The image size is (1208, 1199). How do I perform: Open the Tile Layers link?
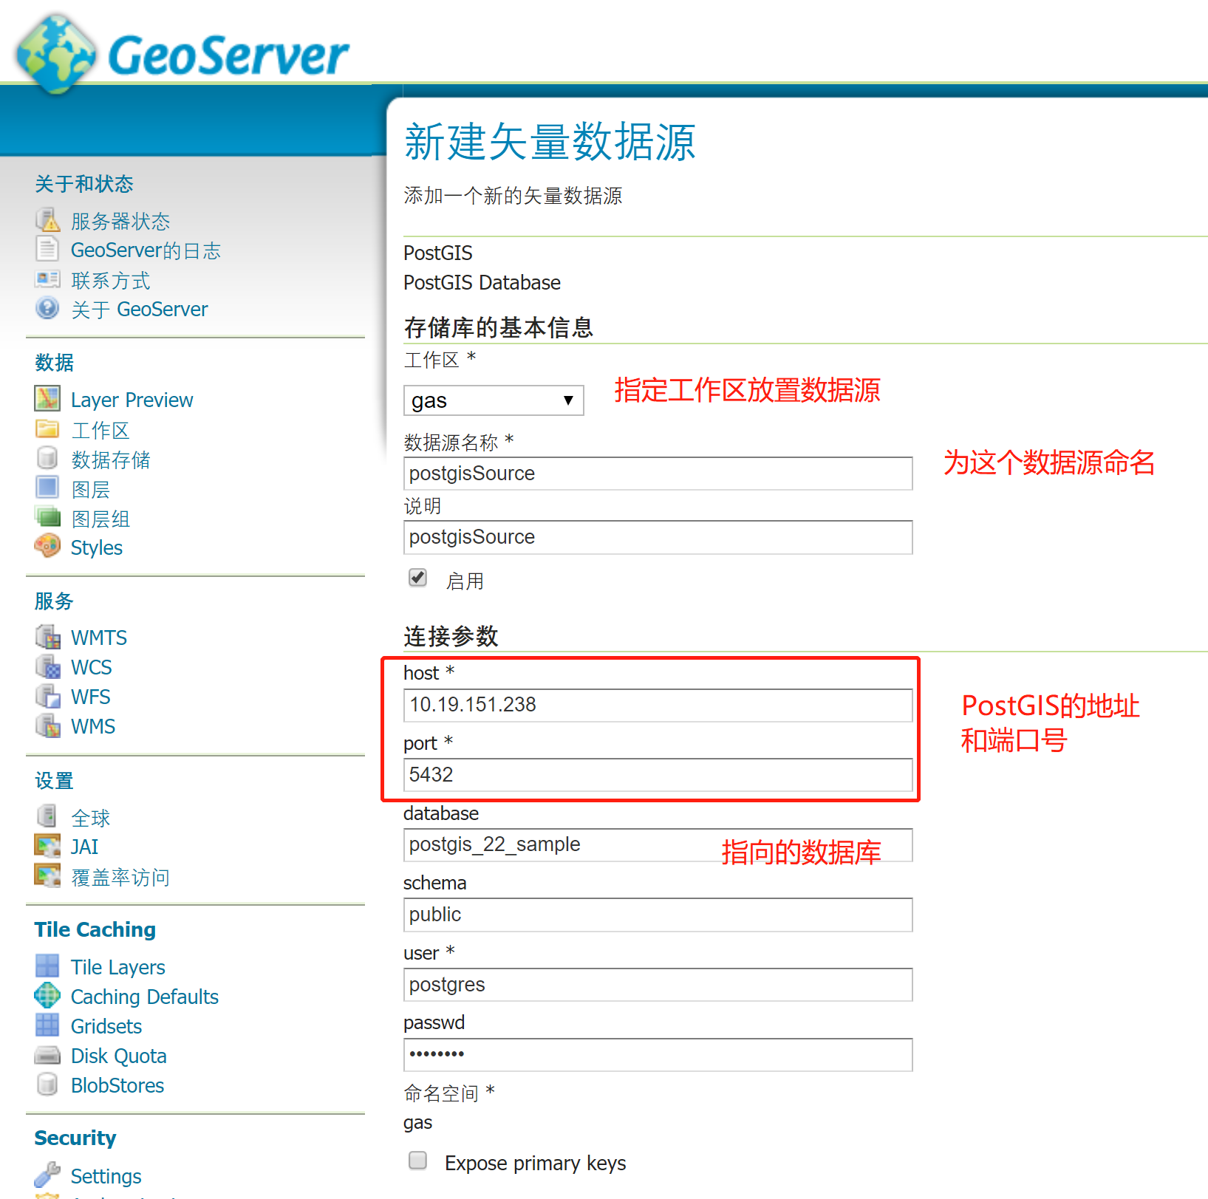pyautogui.click(x=118, y=967)
